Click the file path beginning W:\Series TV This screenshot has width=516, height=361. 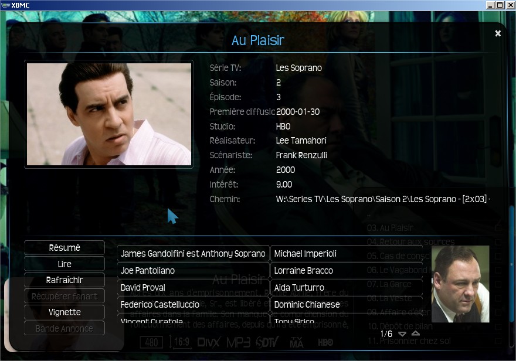pos(383,199)
